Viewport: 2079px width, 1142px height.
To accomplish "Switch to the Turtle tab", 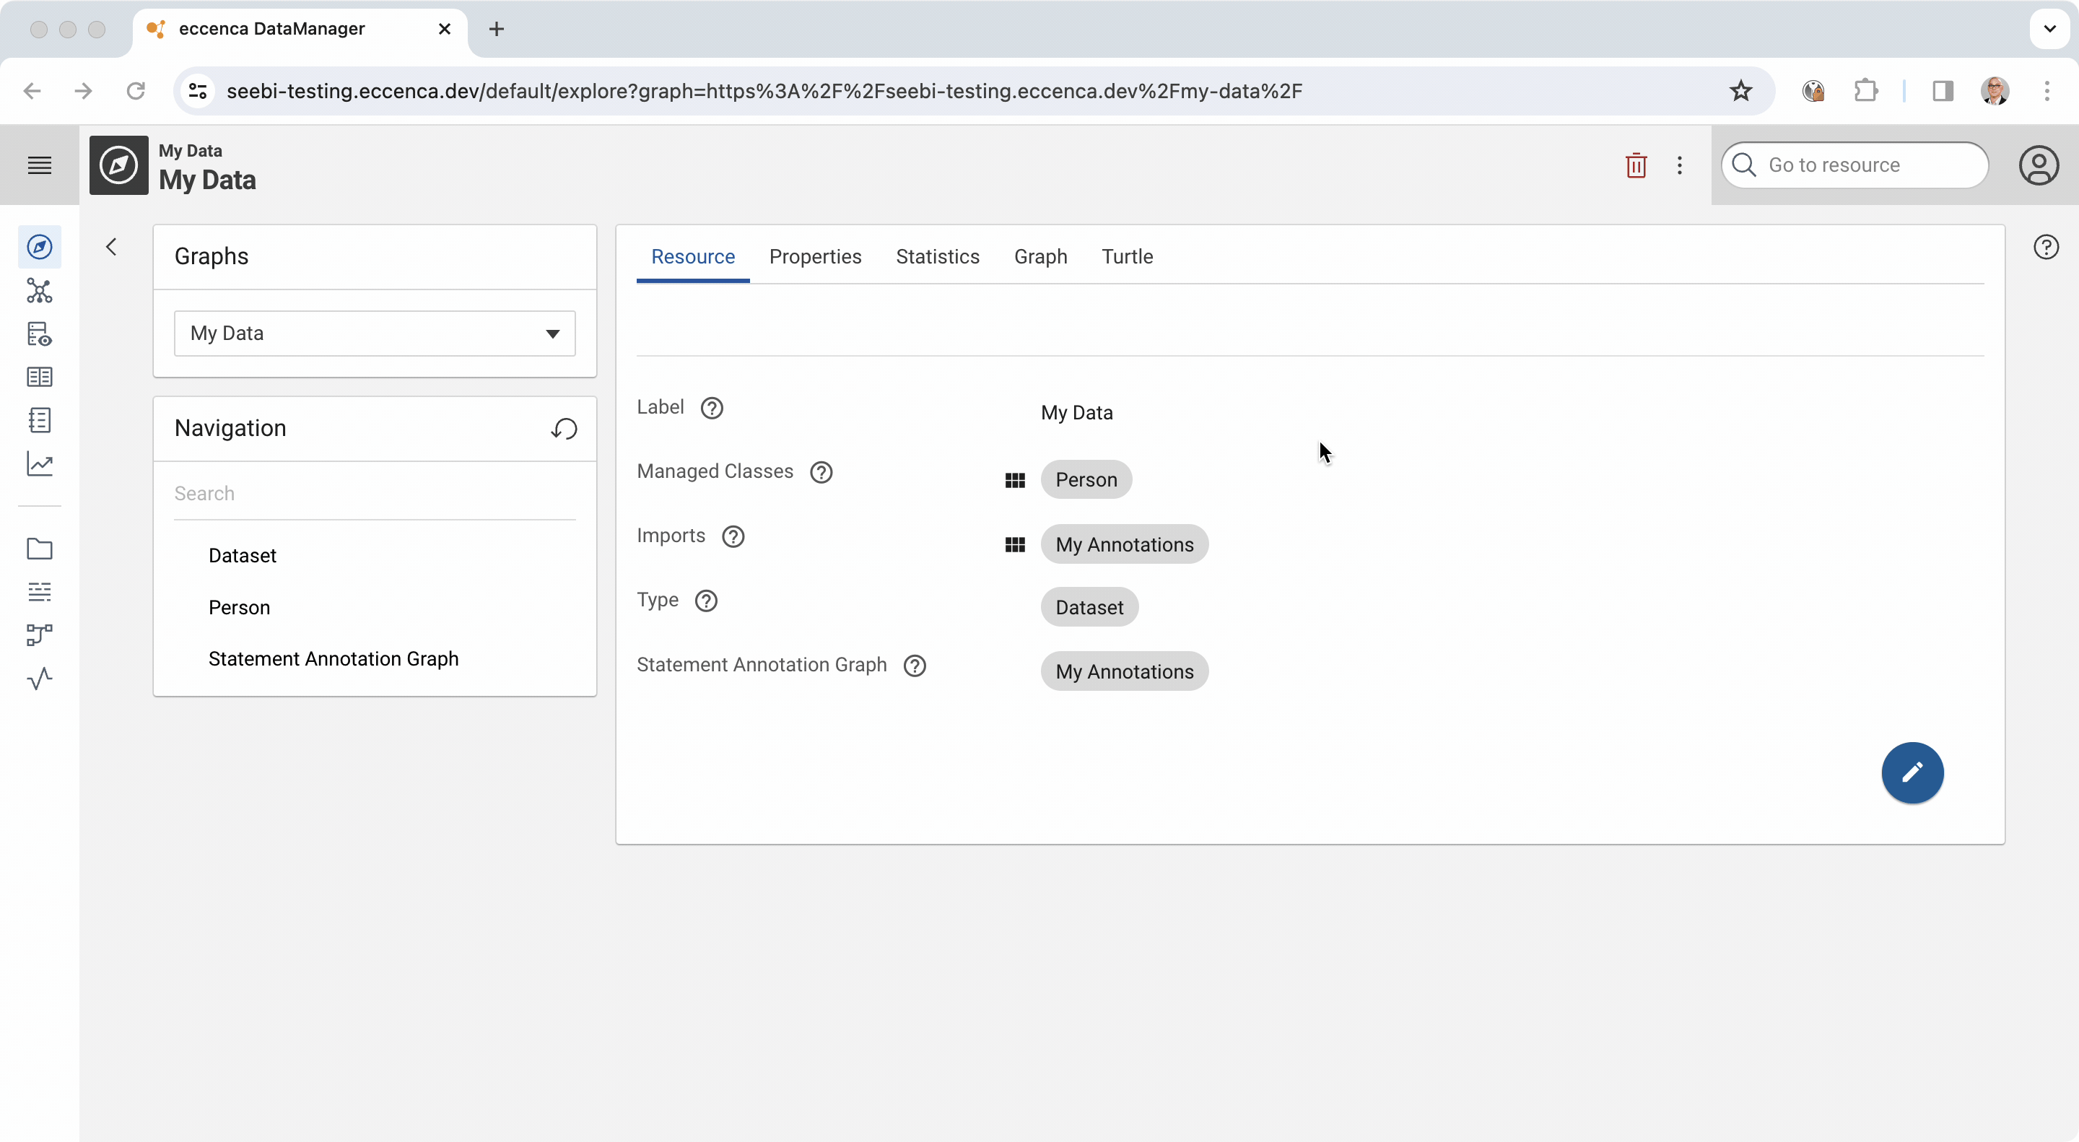I will (x=1127, y=257).
